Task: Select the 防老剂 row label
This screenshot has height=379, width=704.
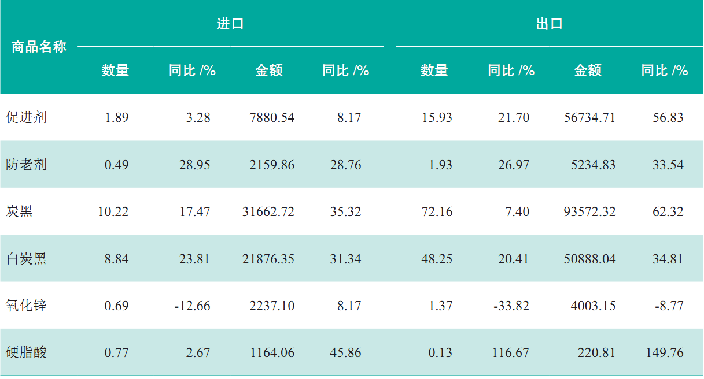Action: [26, 165]
